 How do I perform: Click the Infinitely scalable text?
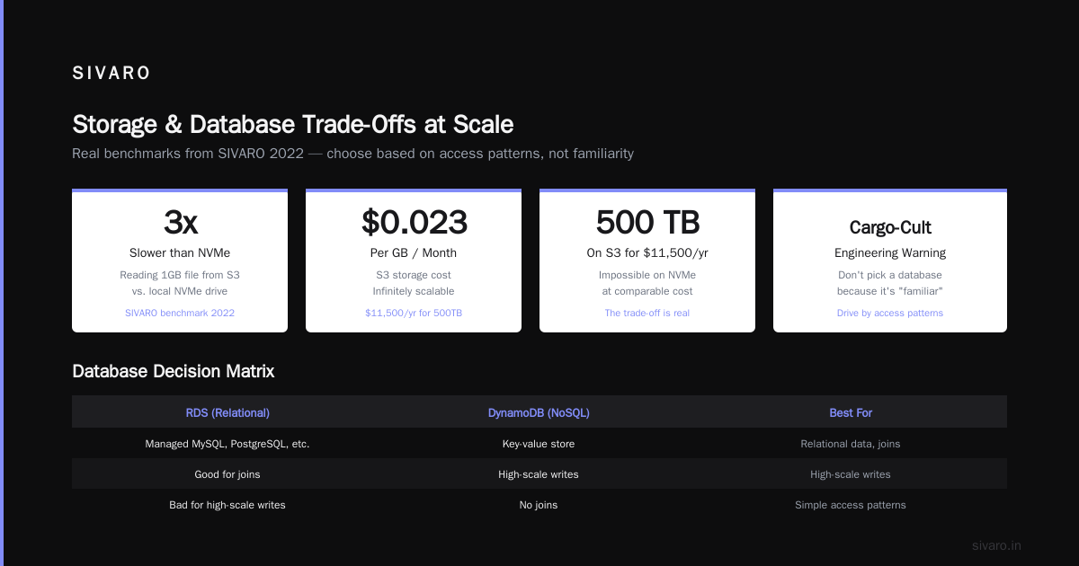414,291
